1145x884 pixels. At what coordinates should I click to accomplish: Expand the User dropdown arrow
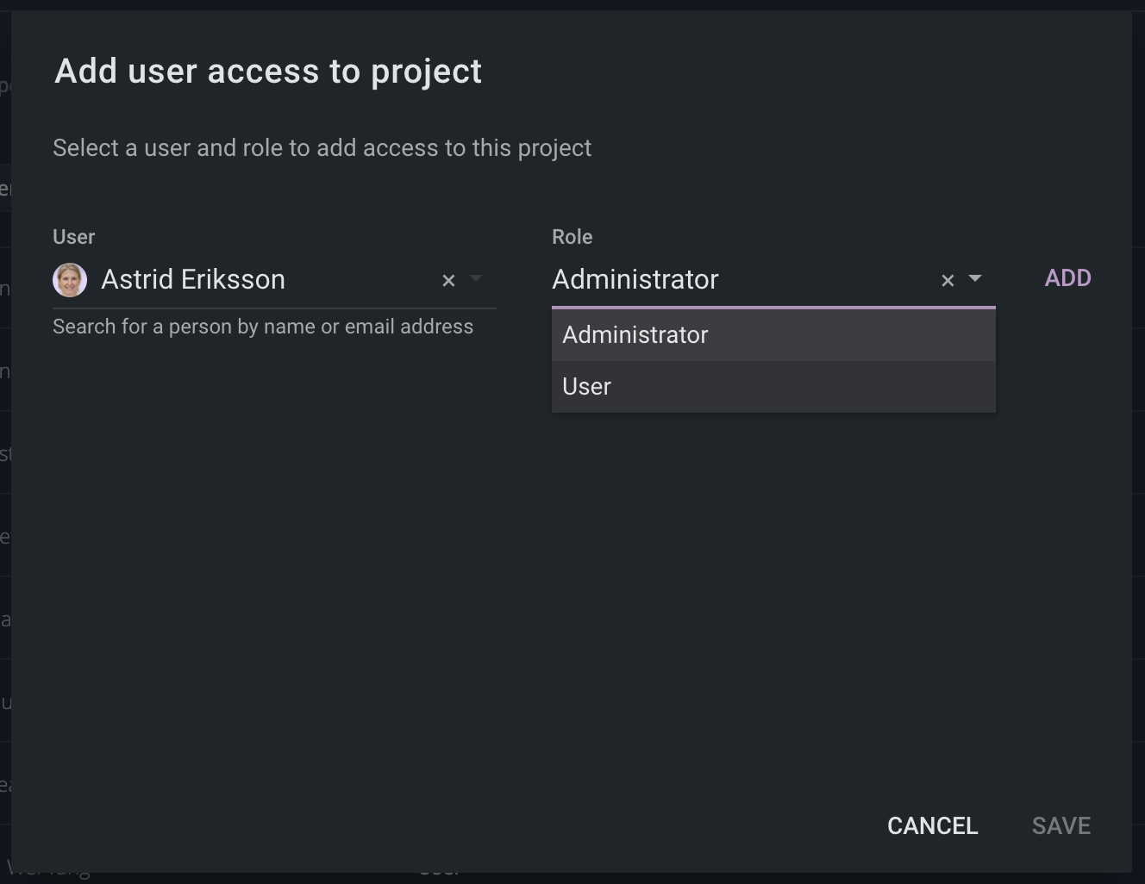[476, 279]
